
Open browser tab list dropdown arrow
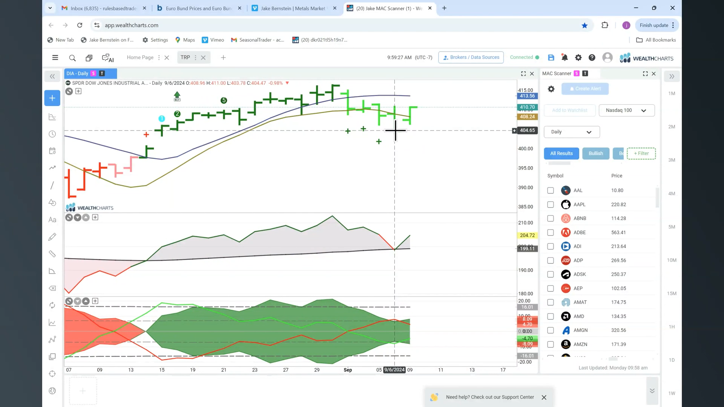[x=50, y=8]
